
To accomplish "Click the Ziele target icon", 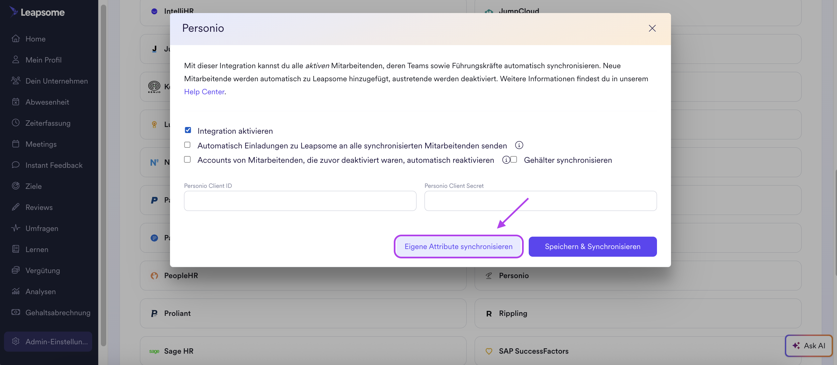I will (16, 186).
